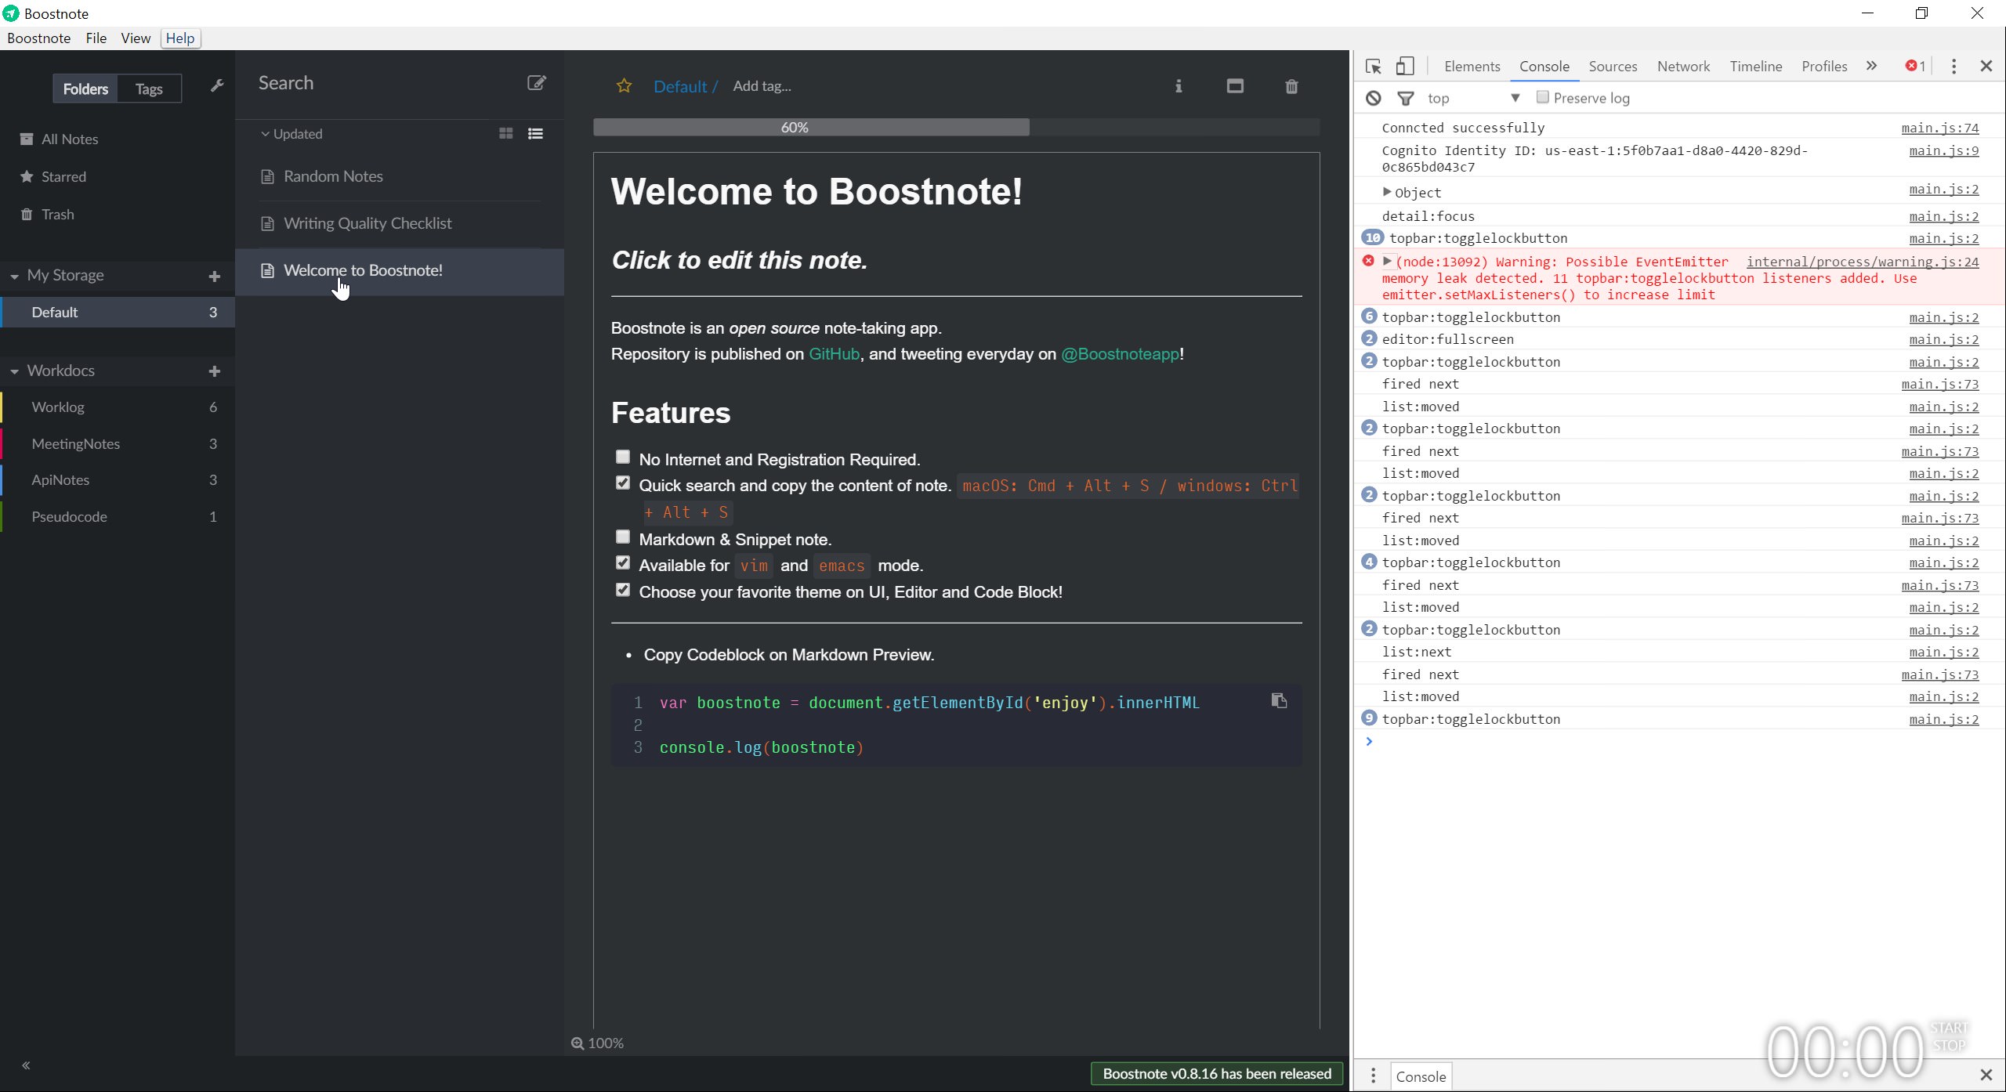
Task: Expand the Object log entry
Action: pyautogui.click(x=1387, y=192)
